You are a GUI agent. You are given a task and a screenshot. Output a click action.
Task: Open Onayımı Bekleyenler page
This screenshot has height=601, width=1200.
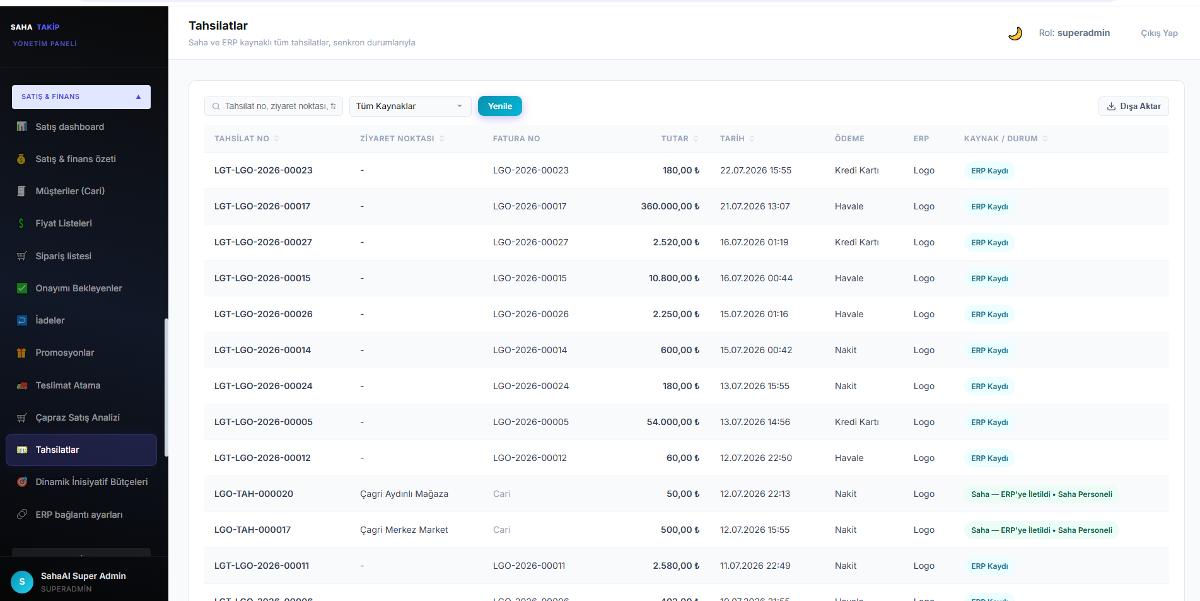tap(81, 288)
